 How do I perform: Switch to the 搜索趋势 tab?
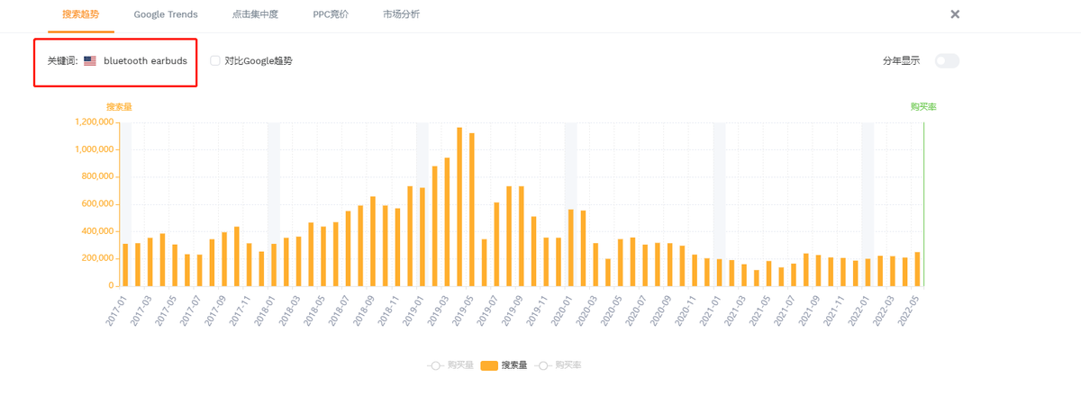81,14
